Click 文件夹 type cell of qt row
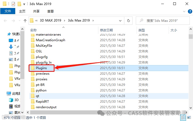Viewport: 193px width, 121px height. click(143, 96)
